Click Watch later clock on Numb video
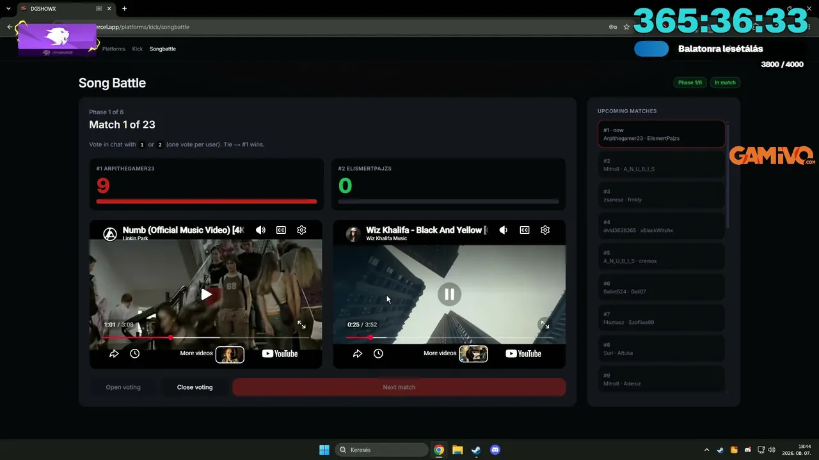The image size is (819, 460). [x=134, y=353]
